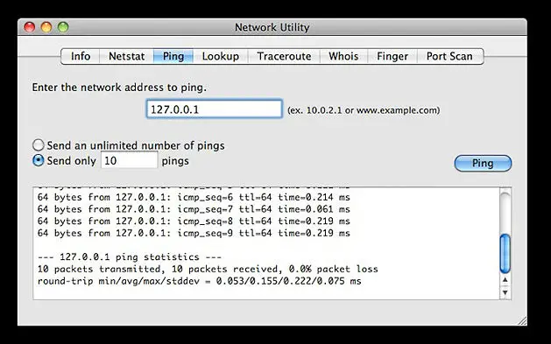Viewport: 551px width, 344px height.
Task: Click the blue Ping button
Action: [x=483, y=163]
